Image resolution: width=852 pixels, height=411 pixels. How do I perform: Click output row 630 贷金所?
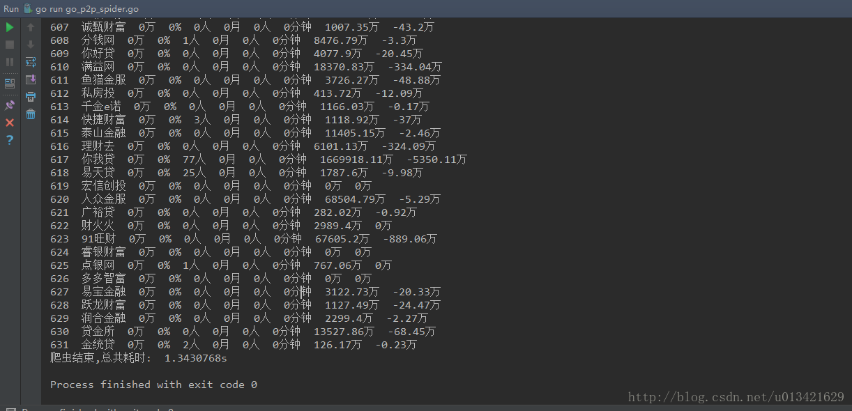click(243, 332)
